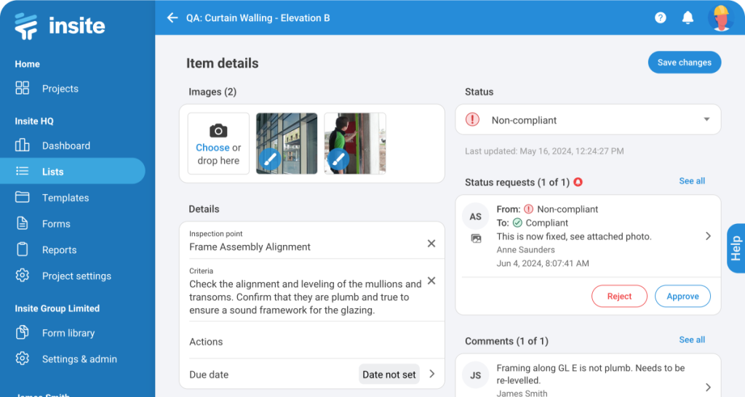Edit the second image with worker

[338, 159]
